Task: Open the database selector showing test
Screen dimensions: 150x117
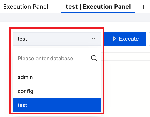Action: (57, 39)
